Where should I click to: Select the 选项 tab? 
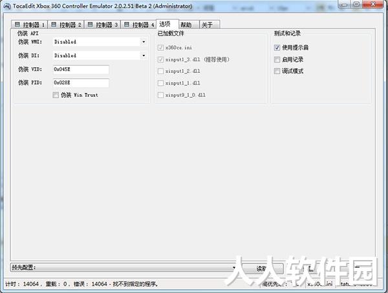pyautogui.click(x=167, y=24)
